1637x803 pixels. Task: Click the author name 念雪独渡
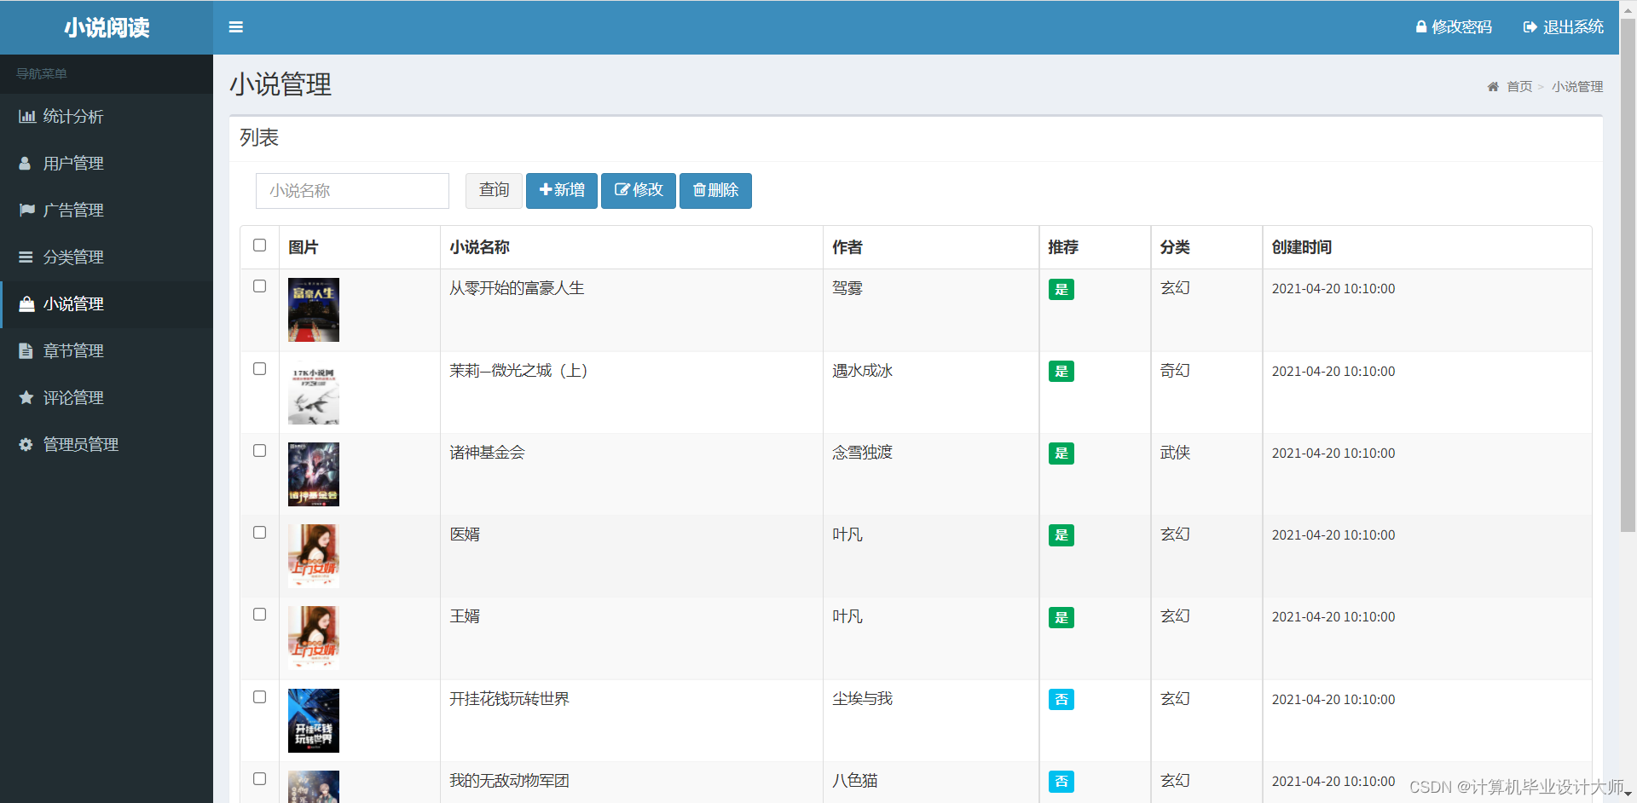pos(863,453)
